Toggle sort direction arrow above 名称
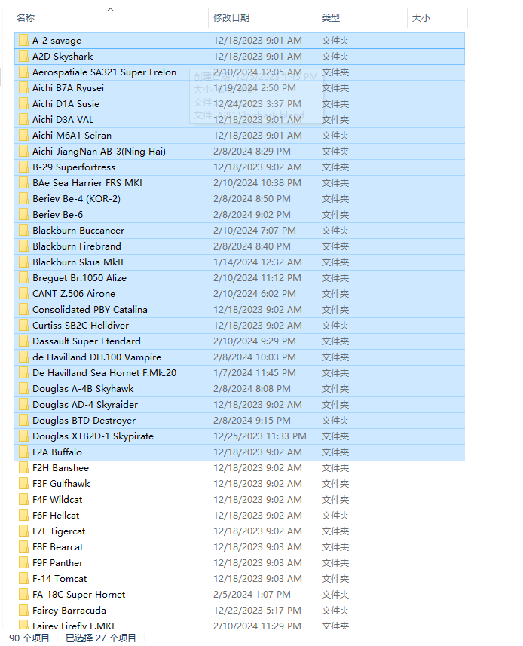Viewport: 523px width, 646px height. tap(110, 10)
